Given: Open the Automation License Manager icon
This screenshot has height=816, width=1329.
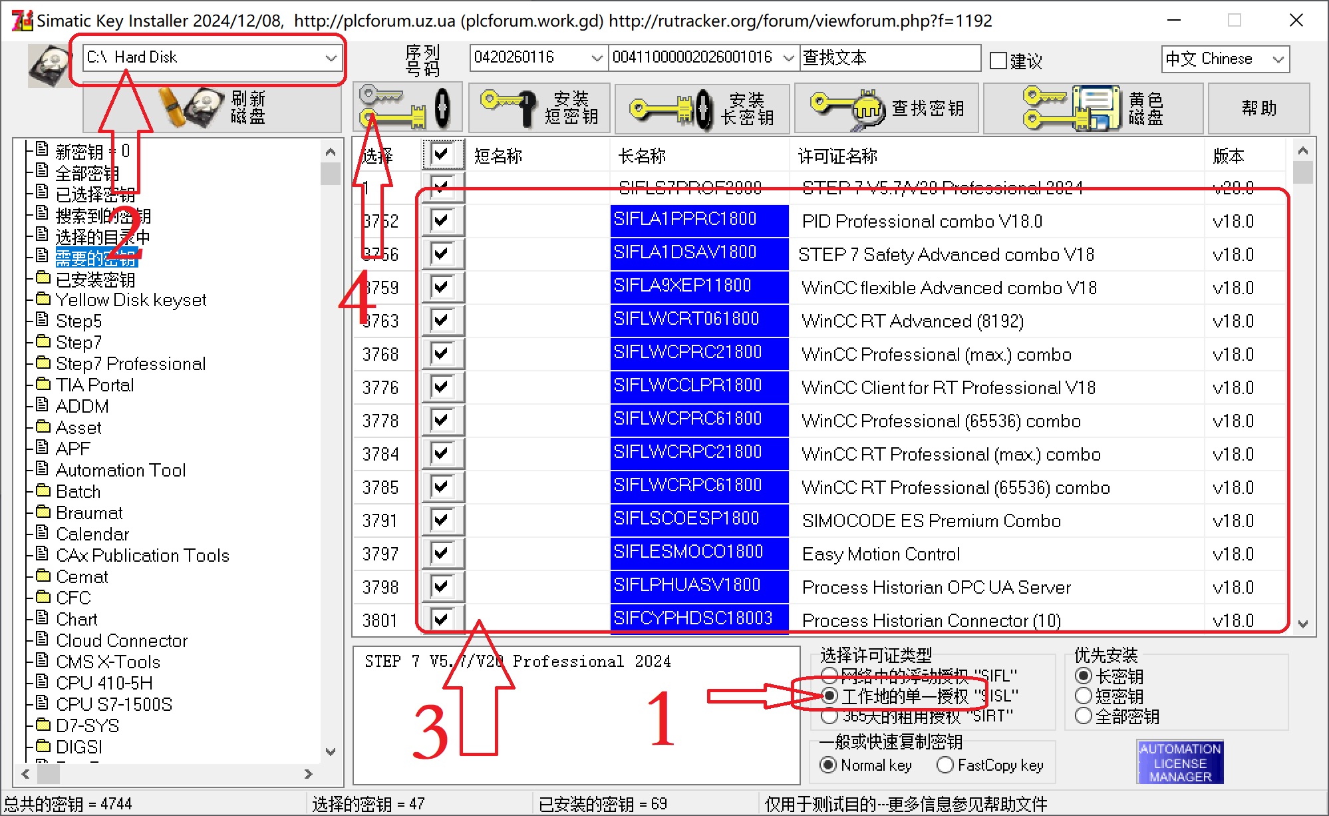Looking at the screenshot, I should point(1179,762).
